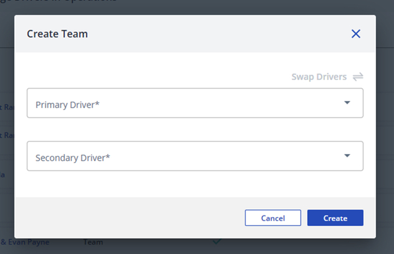This screenshot has height=254, width=394.
Task: Click the dimmed page heading above dialog
Action: click(x=59, y=1)
